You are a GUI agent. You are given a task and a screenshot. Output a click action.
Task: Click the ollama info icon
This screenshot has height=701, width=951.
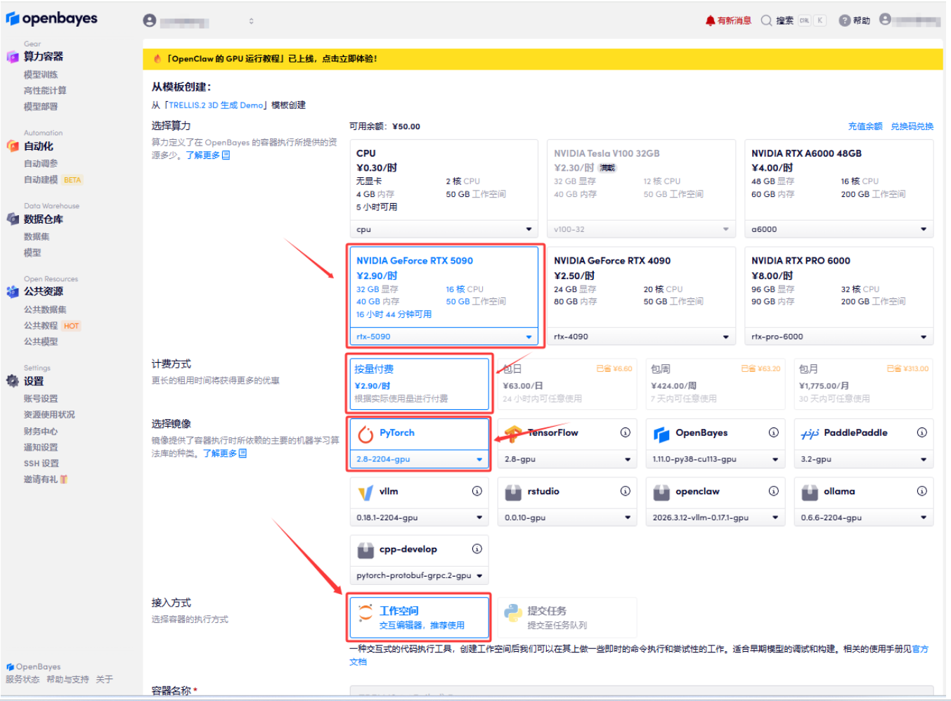click(x=921, y=491)
